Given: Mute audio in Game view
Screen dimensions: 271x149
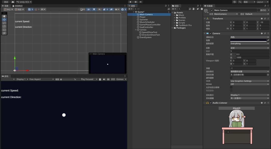Looking at the screenshot, I should pos(104,79).
